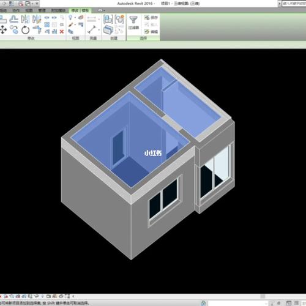Viewport: 306px width, 306px height.
Task: Select the Aligned Dimension tool
Action: [91, 19]
